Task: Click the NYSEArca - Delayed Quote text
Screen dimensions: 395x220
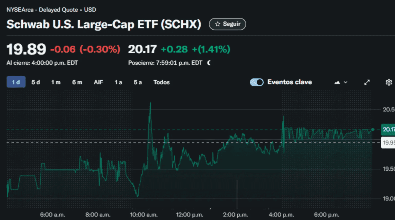Action: click(42, 10)
